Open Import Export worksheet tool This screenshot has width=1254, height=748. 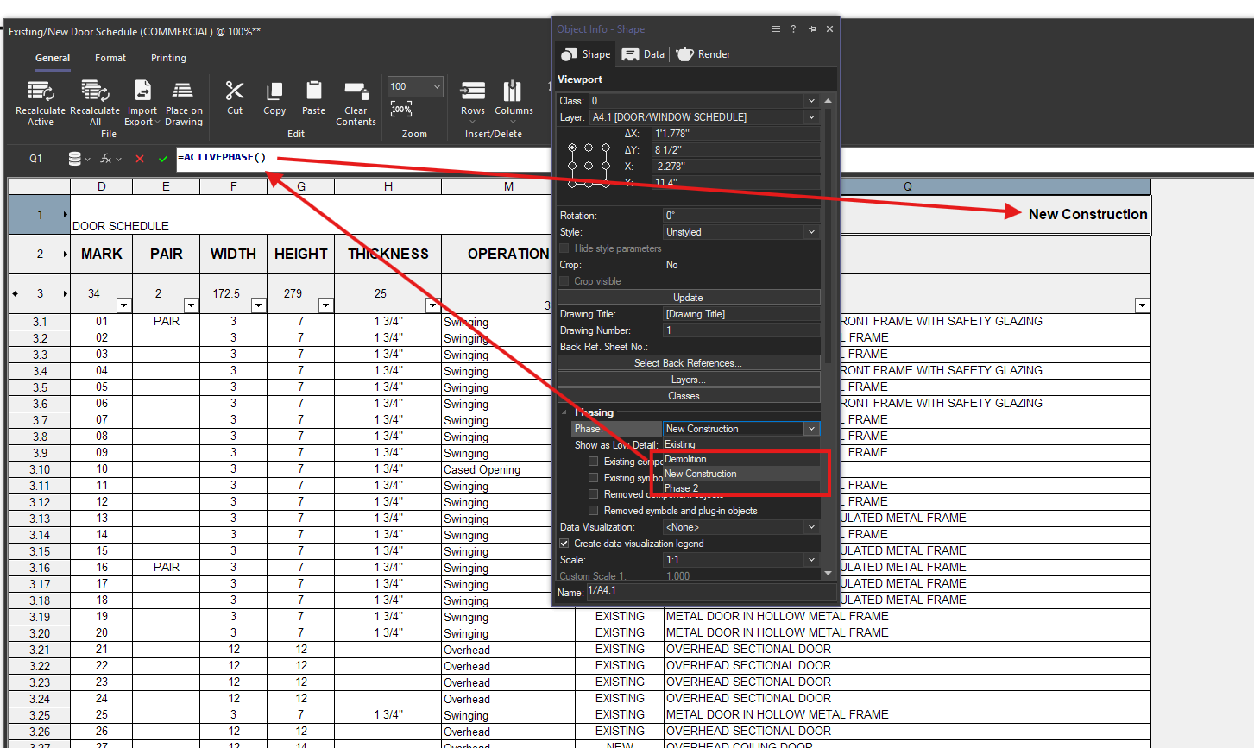(142, 91)
